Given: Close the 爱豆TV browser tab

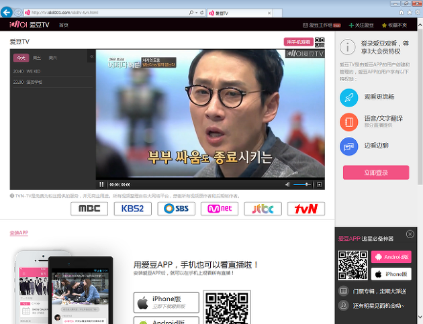Looking at the screenshot, I should coord(269,13).
